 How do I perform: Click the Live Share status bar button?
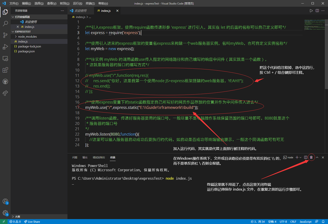point(32,222)
